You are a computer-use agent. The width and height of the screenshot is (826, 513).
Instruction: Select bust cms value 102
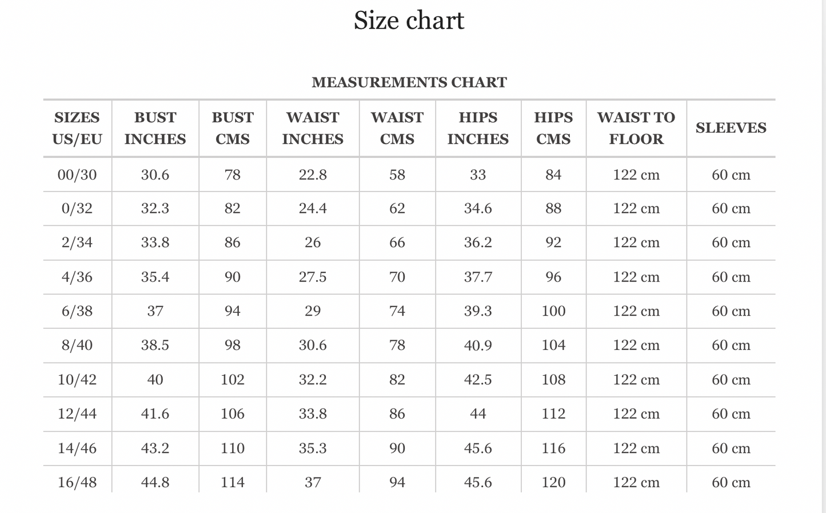tap(233, 380)
